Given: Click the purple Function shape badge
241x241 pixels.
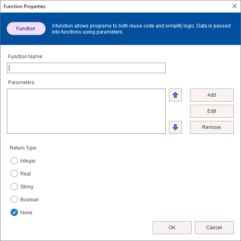Looking at the screenshot, I should 26,29.
